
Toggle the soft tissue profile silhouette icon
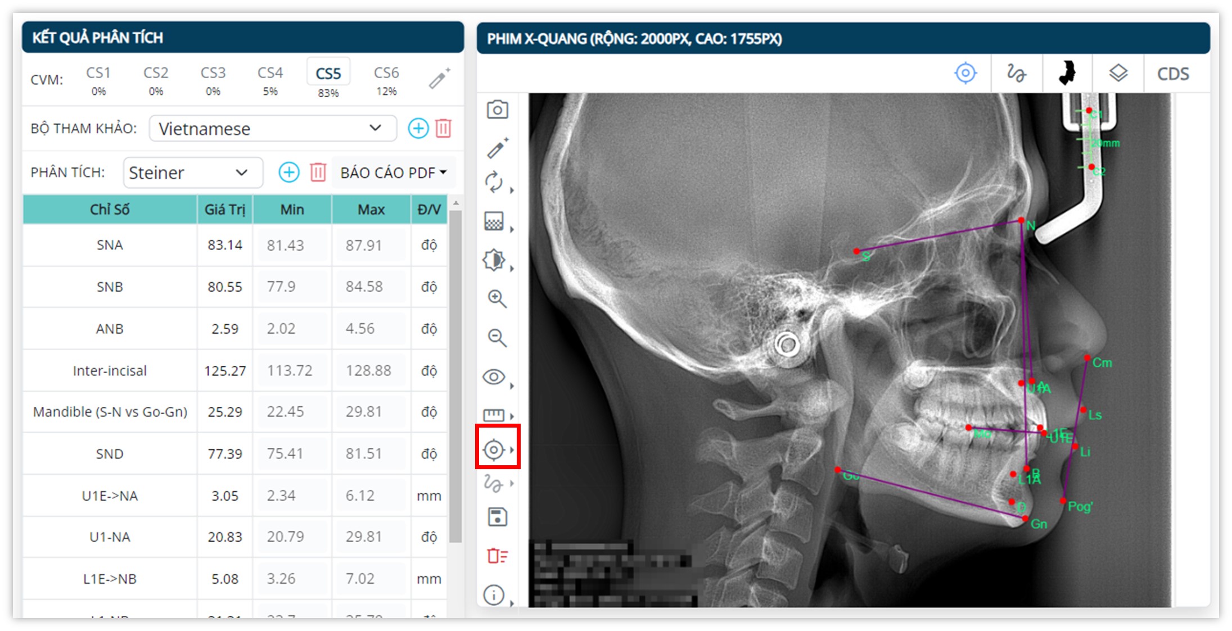pos(1067,73)
